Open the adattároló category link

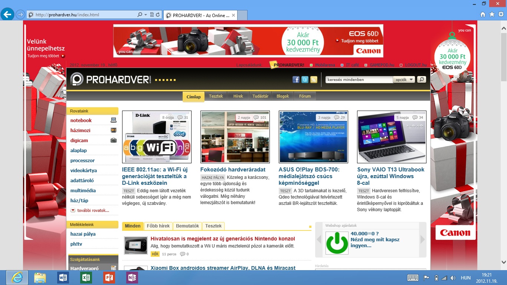82,180
